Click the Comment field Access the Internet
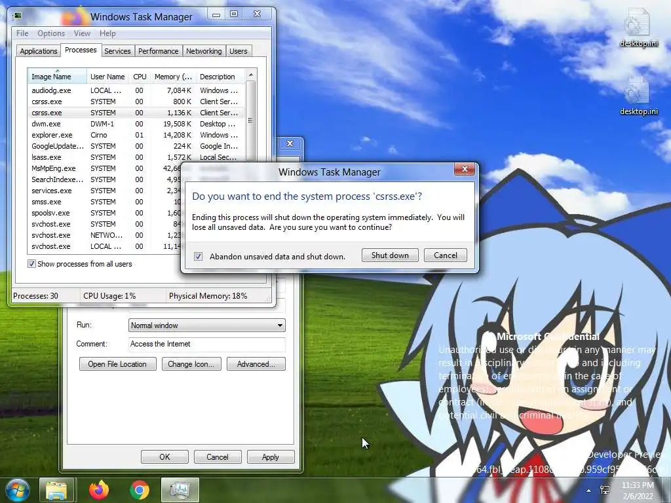This screenshot has height=503, width=671. [206, 344]
